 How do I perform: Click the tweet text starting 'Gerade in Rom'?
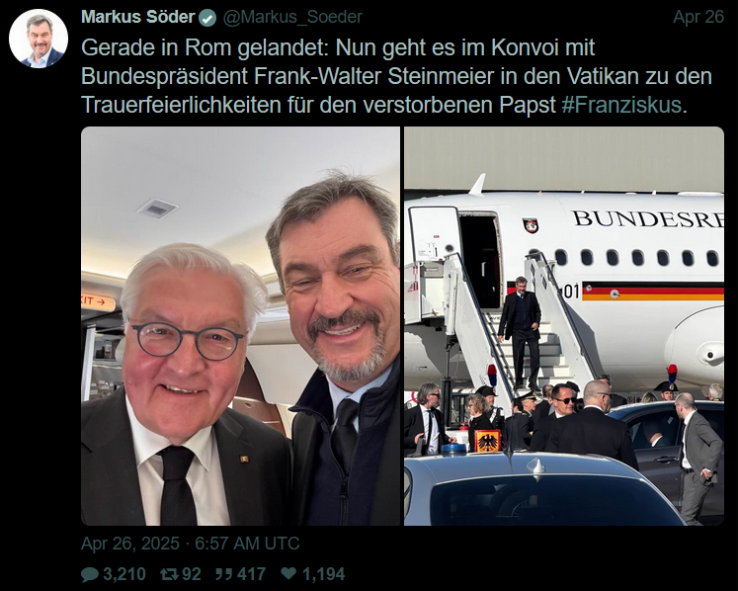pyautogui.click(x=396, y=76)
